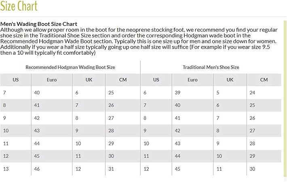This screenshot has width=287, height=182.
Task: Click the vertical scrollbar on the right edge
Action: (285, 97)
